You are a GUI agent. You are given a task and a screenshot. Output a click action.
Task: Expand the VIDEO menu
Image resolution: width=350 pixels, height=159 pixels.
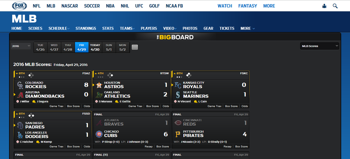(170, 28)
